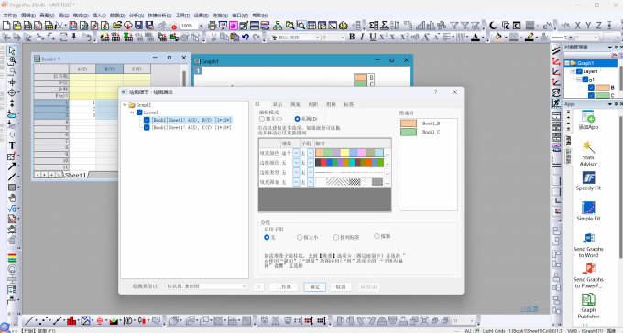Collapse the Graph1 tree node

[125, 105]
